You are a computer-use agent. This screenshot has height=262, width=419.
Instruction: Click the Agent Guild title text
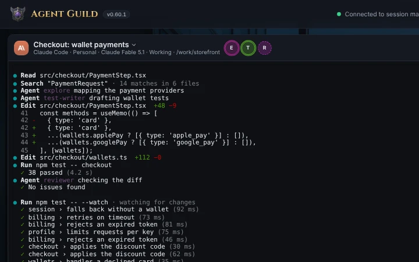click(65, 14)
